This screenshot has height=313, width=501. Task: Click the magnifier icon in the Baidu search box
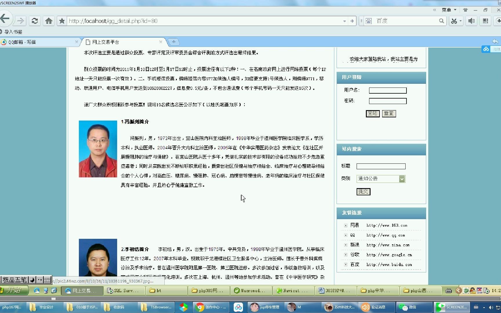pyautogui.click(x=441, y=21)
